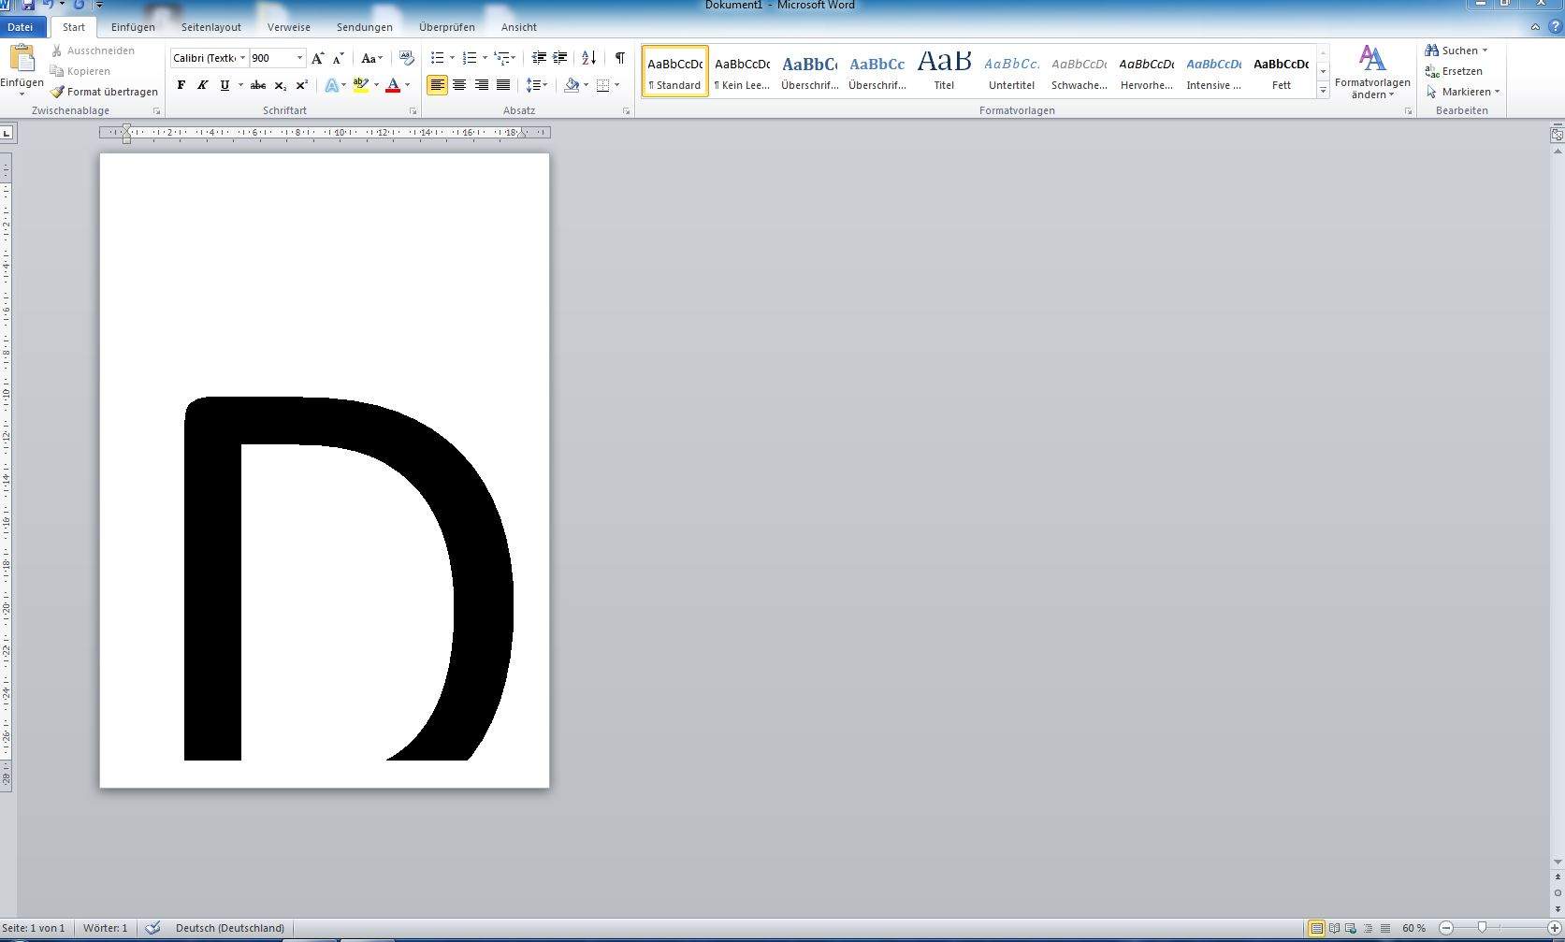Viewport: 1565px width, 942px height.
Task: Open the font size dropdown showing 900
Action: (x=299, y=58)
